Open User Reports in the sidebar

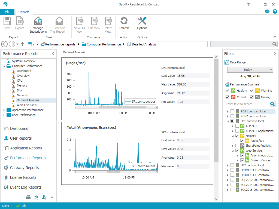click(x=21, y=138)
